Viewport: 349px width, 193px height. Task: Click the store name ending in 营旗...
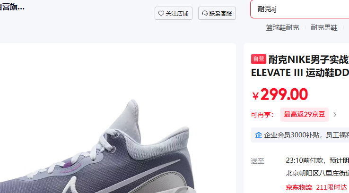point(12,7)
